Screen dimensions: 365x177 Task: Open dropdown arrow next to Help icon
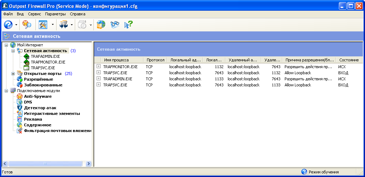[16, 25]
